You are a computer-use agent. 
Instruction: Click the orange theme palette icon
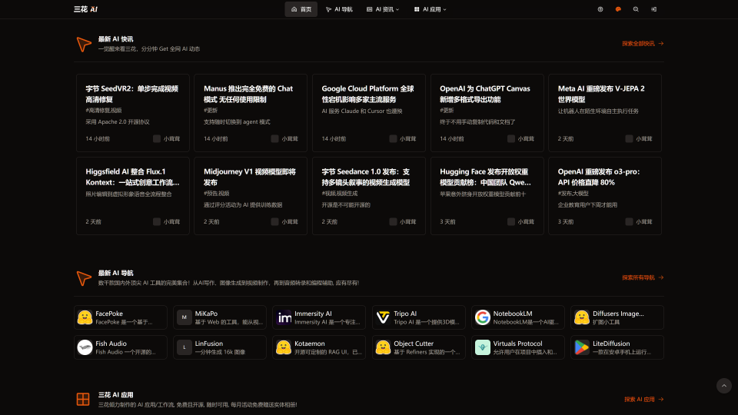tap(618, 9)
